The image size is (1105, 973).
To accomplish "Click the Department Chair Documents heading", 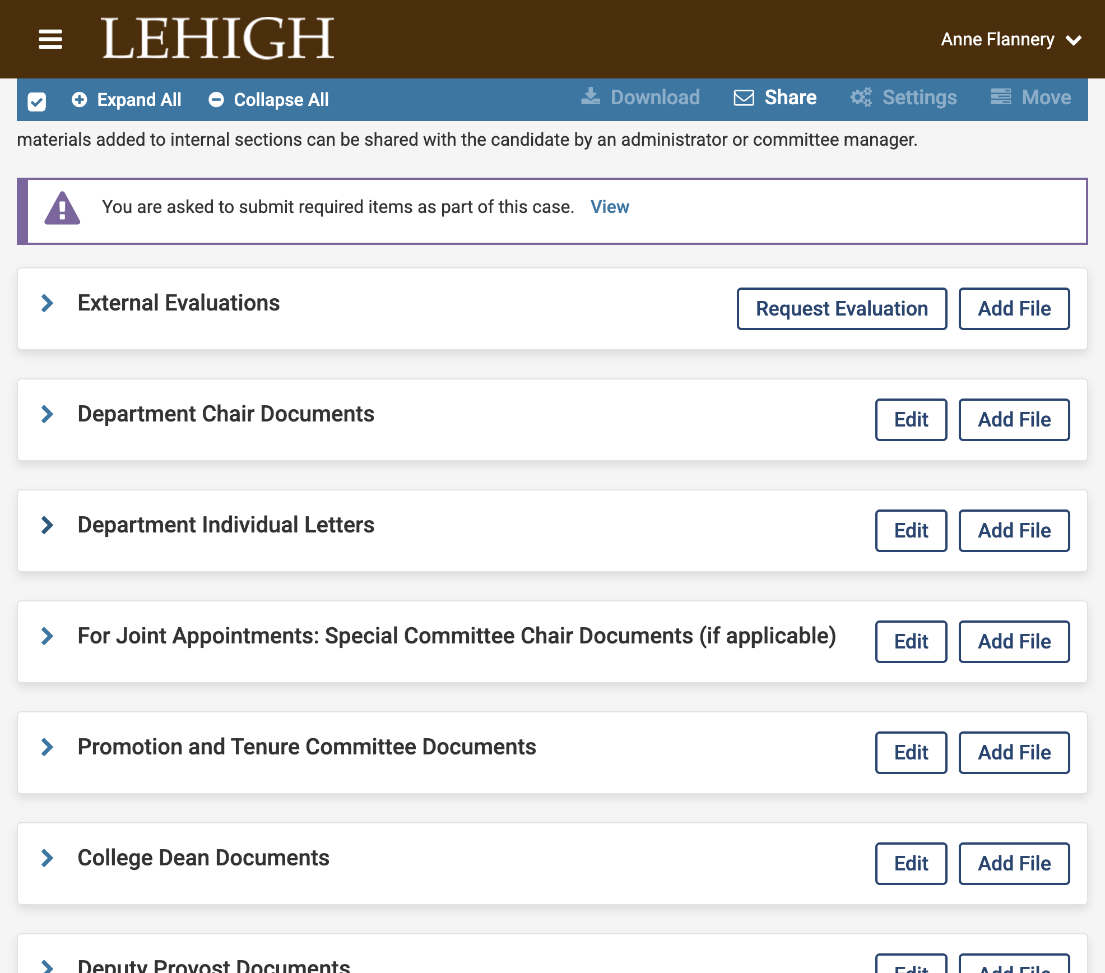I will [226, 414].
